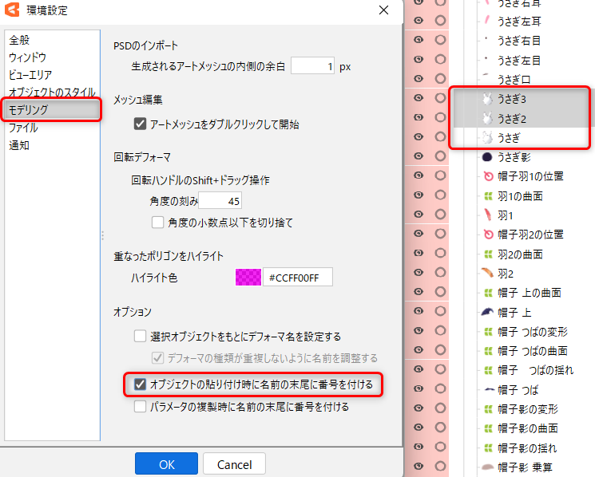Click the 羽1の曲面 warp deformer icon
The height and width of the screenshot is (477, 595).
[486, 196]
